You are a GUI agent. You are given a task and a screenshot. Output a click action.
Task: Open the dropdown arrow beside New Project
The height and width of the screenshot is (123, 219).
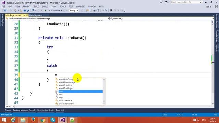[x=18, y=11]
